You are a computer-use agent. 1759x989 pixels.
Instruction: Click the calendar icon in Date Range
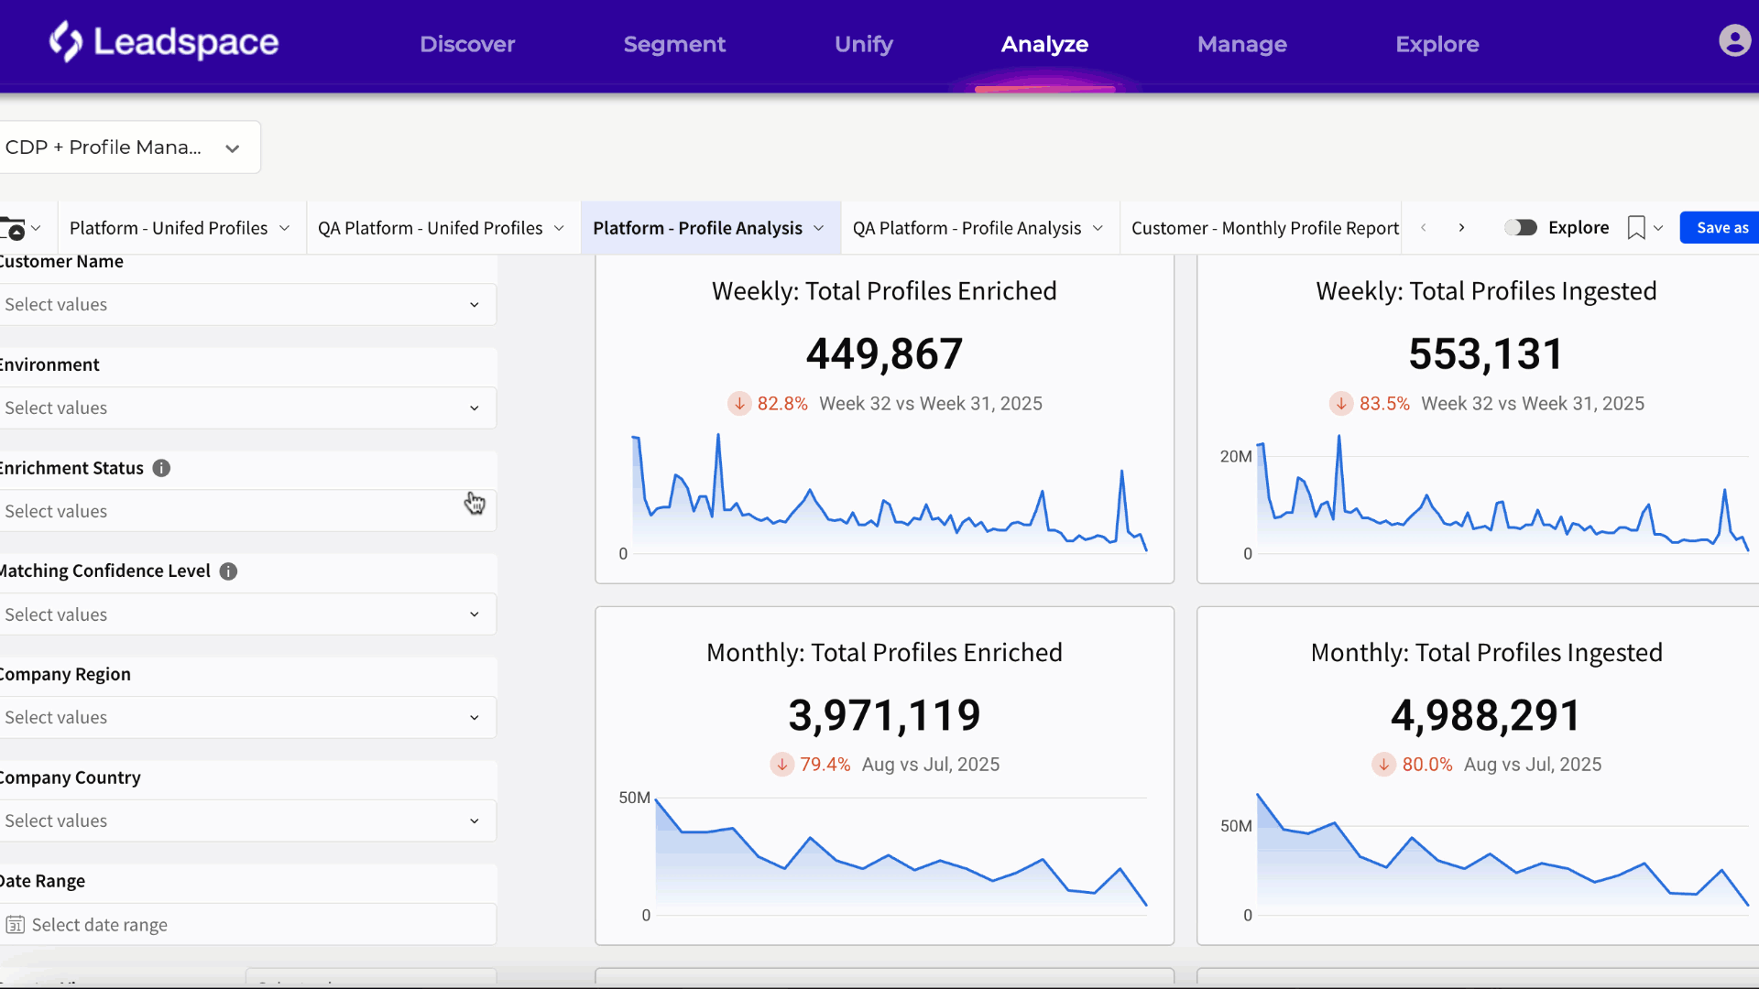[16, 925]
